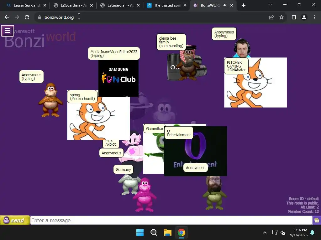Image resolution: width=321 pixels, height=240 pixels.
Task: Click the brown Anonymous Bonzi monkey
Action: tap(50, 100)
